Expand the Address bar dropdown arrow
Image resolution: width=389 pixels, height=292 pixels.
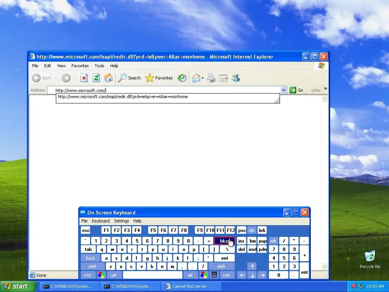point(283,90)
